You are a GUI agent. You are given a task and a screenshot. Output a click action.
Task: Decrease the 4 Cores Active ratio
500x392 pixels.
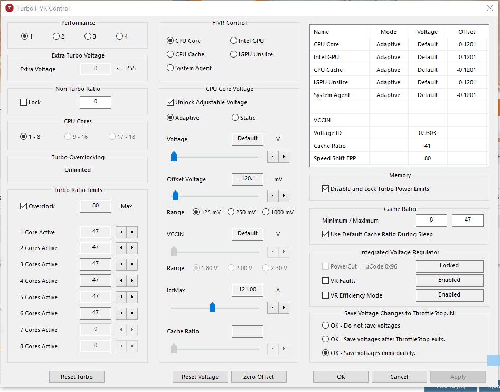point(121,281)
